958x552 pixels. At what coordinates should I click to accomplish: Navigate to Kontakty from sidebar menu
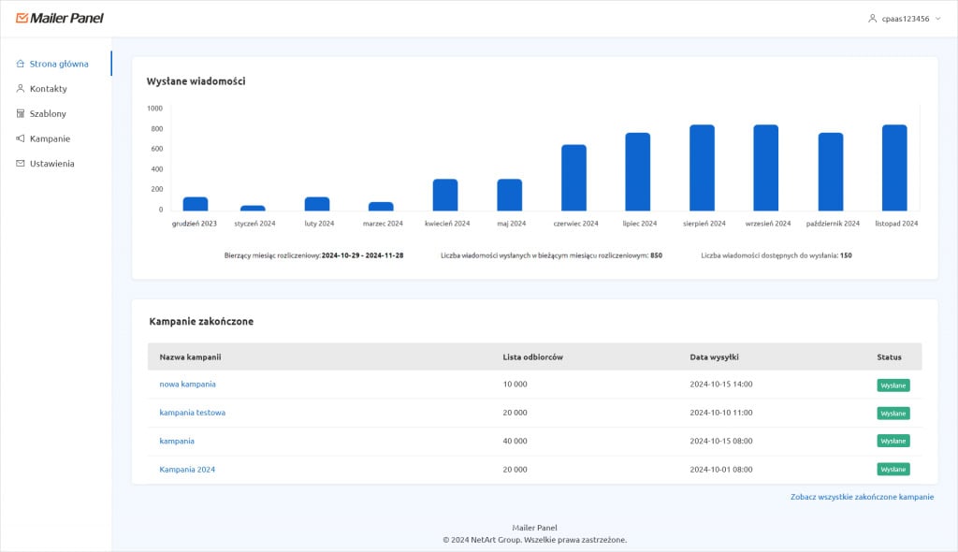[49, 89]
